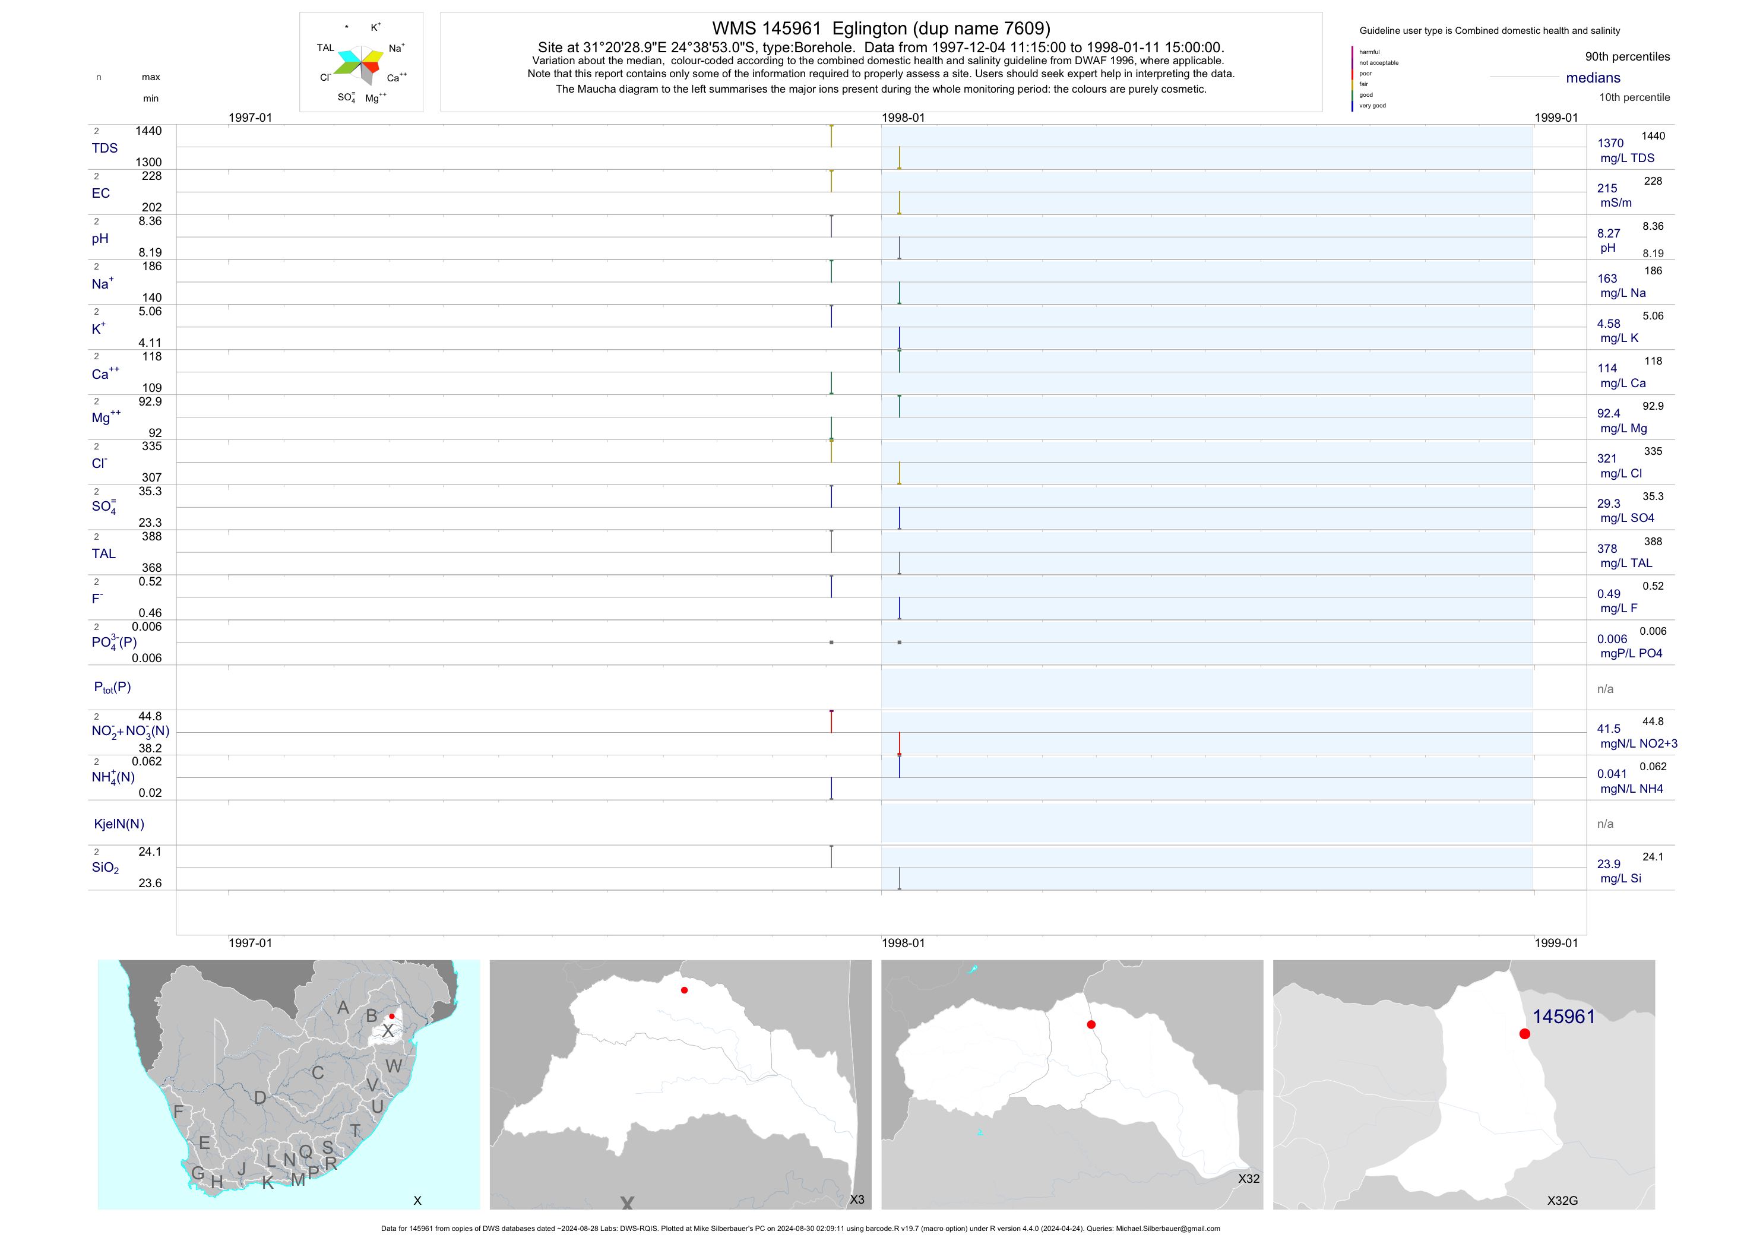This screenshot has height=1247, width=1763.
Task: Click the grey PO4 data point square
Action: (831, 642)
